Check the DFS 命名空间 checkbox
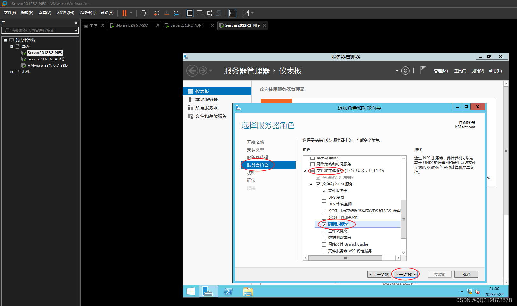 324,204
